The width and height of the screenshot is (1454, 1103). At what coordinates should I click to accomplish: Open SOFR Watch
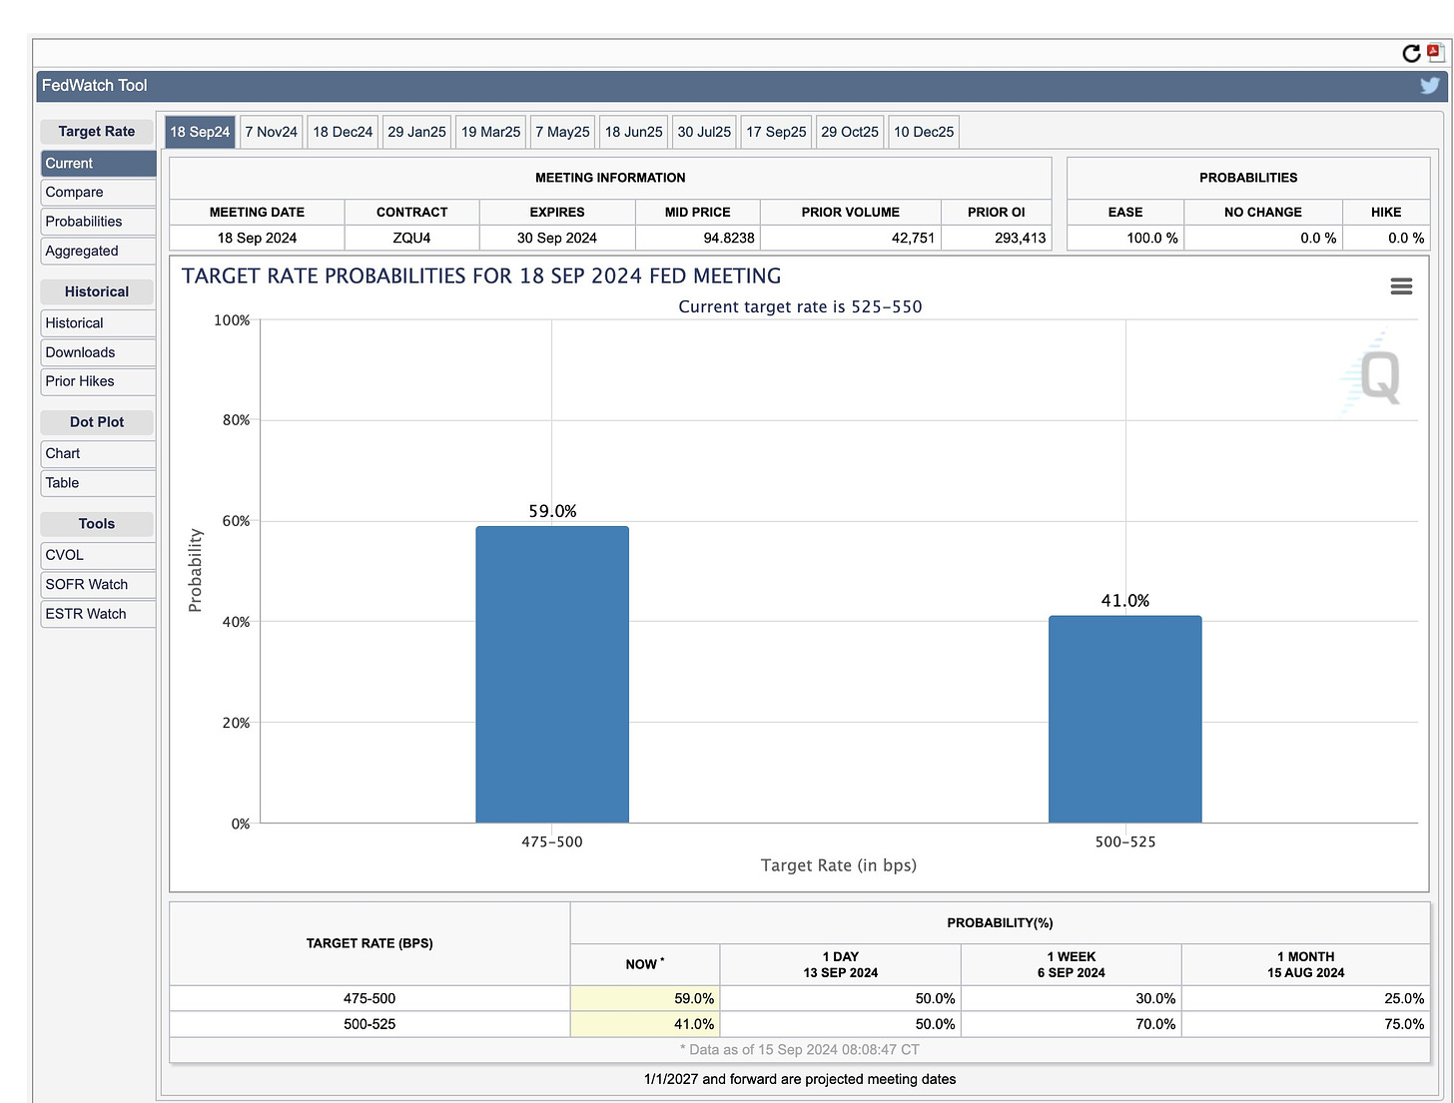pyautogui.click(x=98, y=585)
